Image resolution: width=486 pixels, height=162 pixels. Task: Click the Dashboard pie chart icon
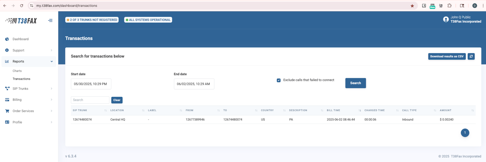(7, 39)
